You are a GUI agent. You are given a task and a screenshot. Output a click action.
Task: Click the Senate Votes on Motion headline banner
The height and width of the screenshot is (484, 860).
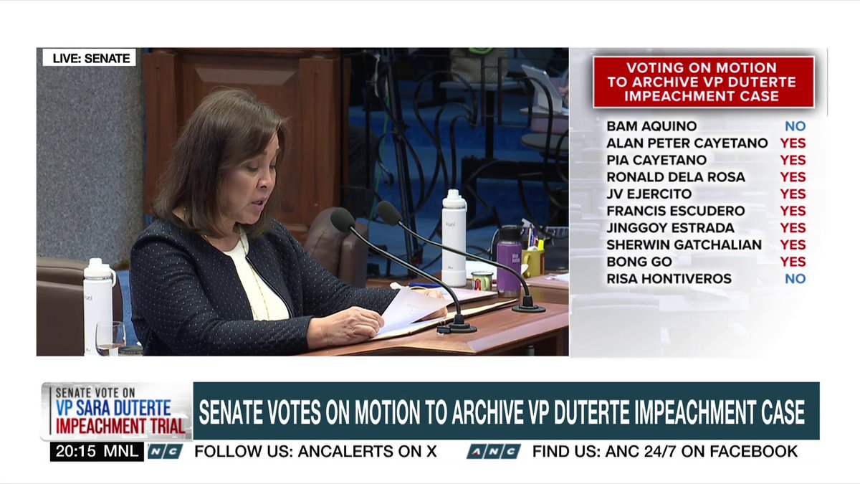(506, 412)
